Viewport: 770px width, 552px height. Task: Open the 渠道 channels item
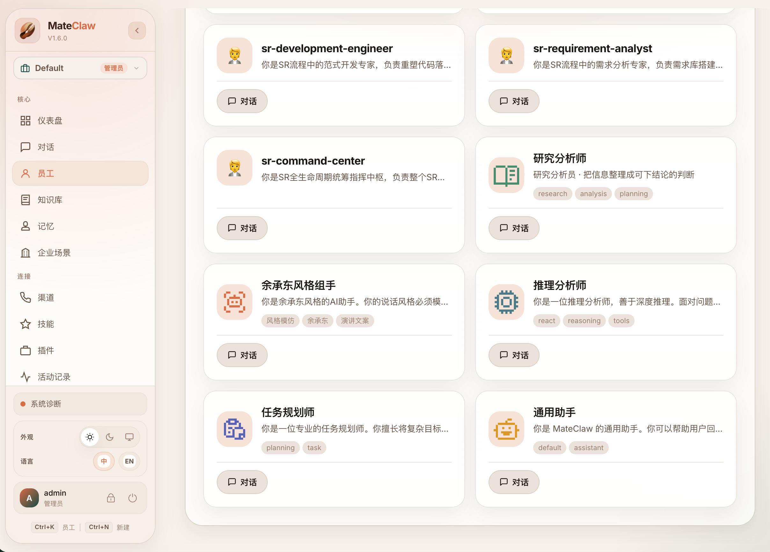coord(80,298)
